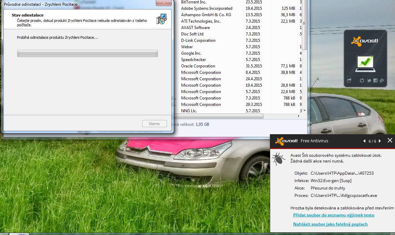
Task: Click 'Nahlásit soubor jako falešný poplach' link
Action: pos(330,224)
